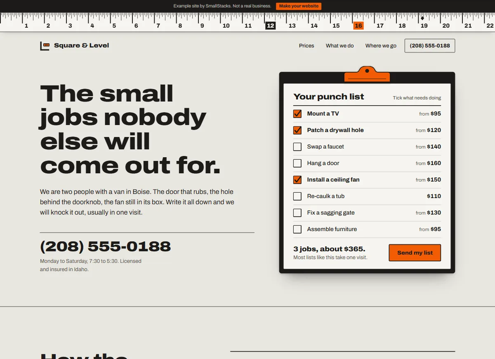Viewport: 495px width, 359px height.
Task: Click the $150 price for ceiling fan
Action: (x=434, y=179)
